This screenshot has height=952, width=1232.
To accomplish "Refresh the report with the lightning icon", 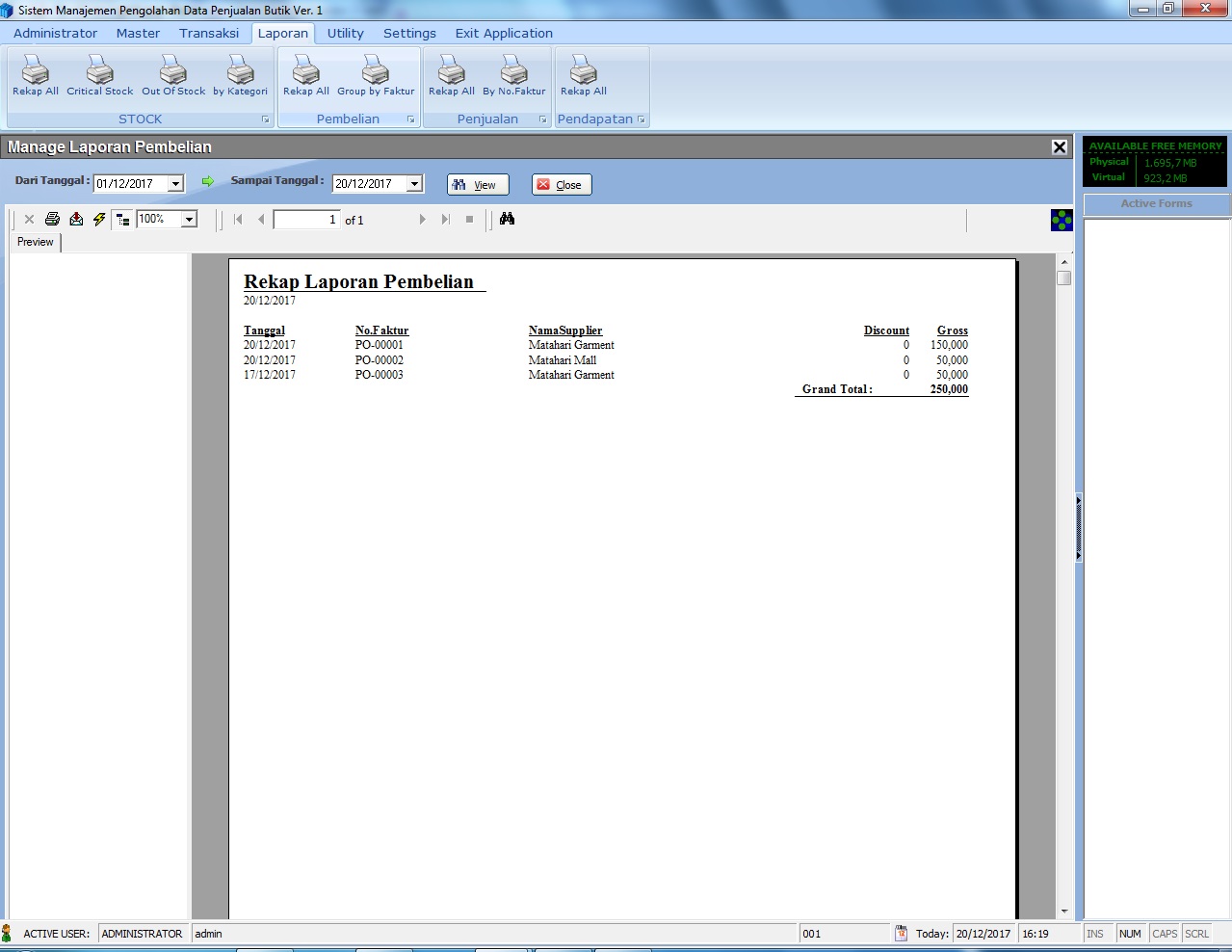I will (98, 219).
